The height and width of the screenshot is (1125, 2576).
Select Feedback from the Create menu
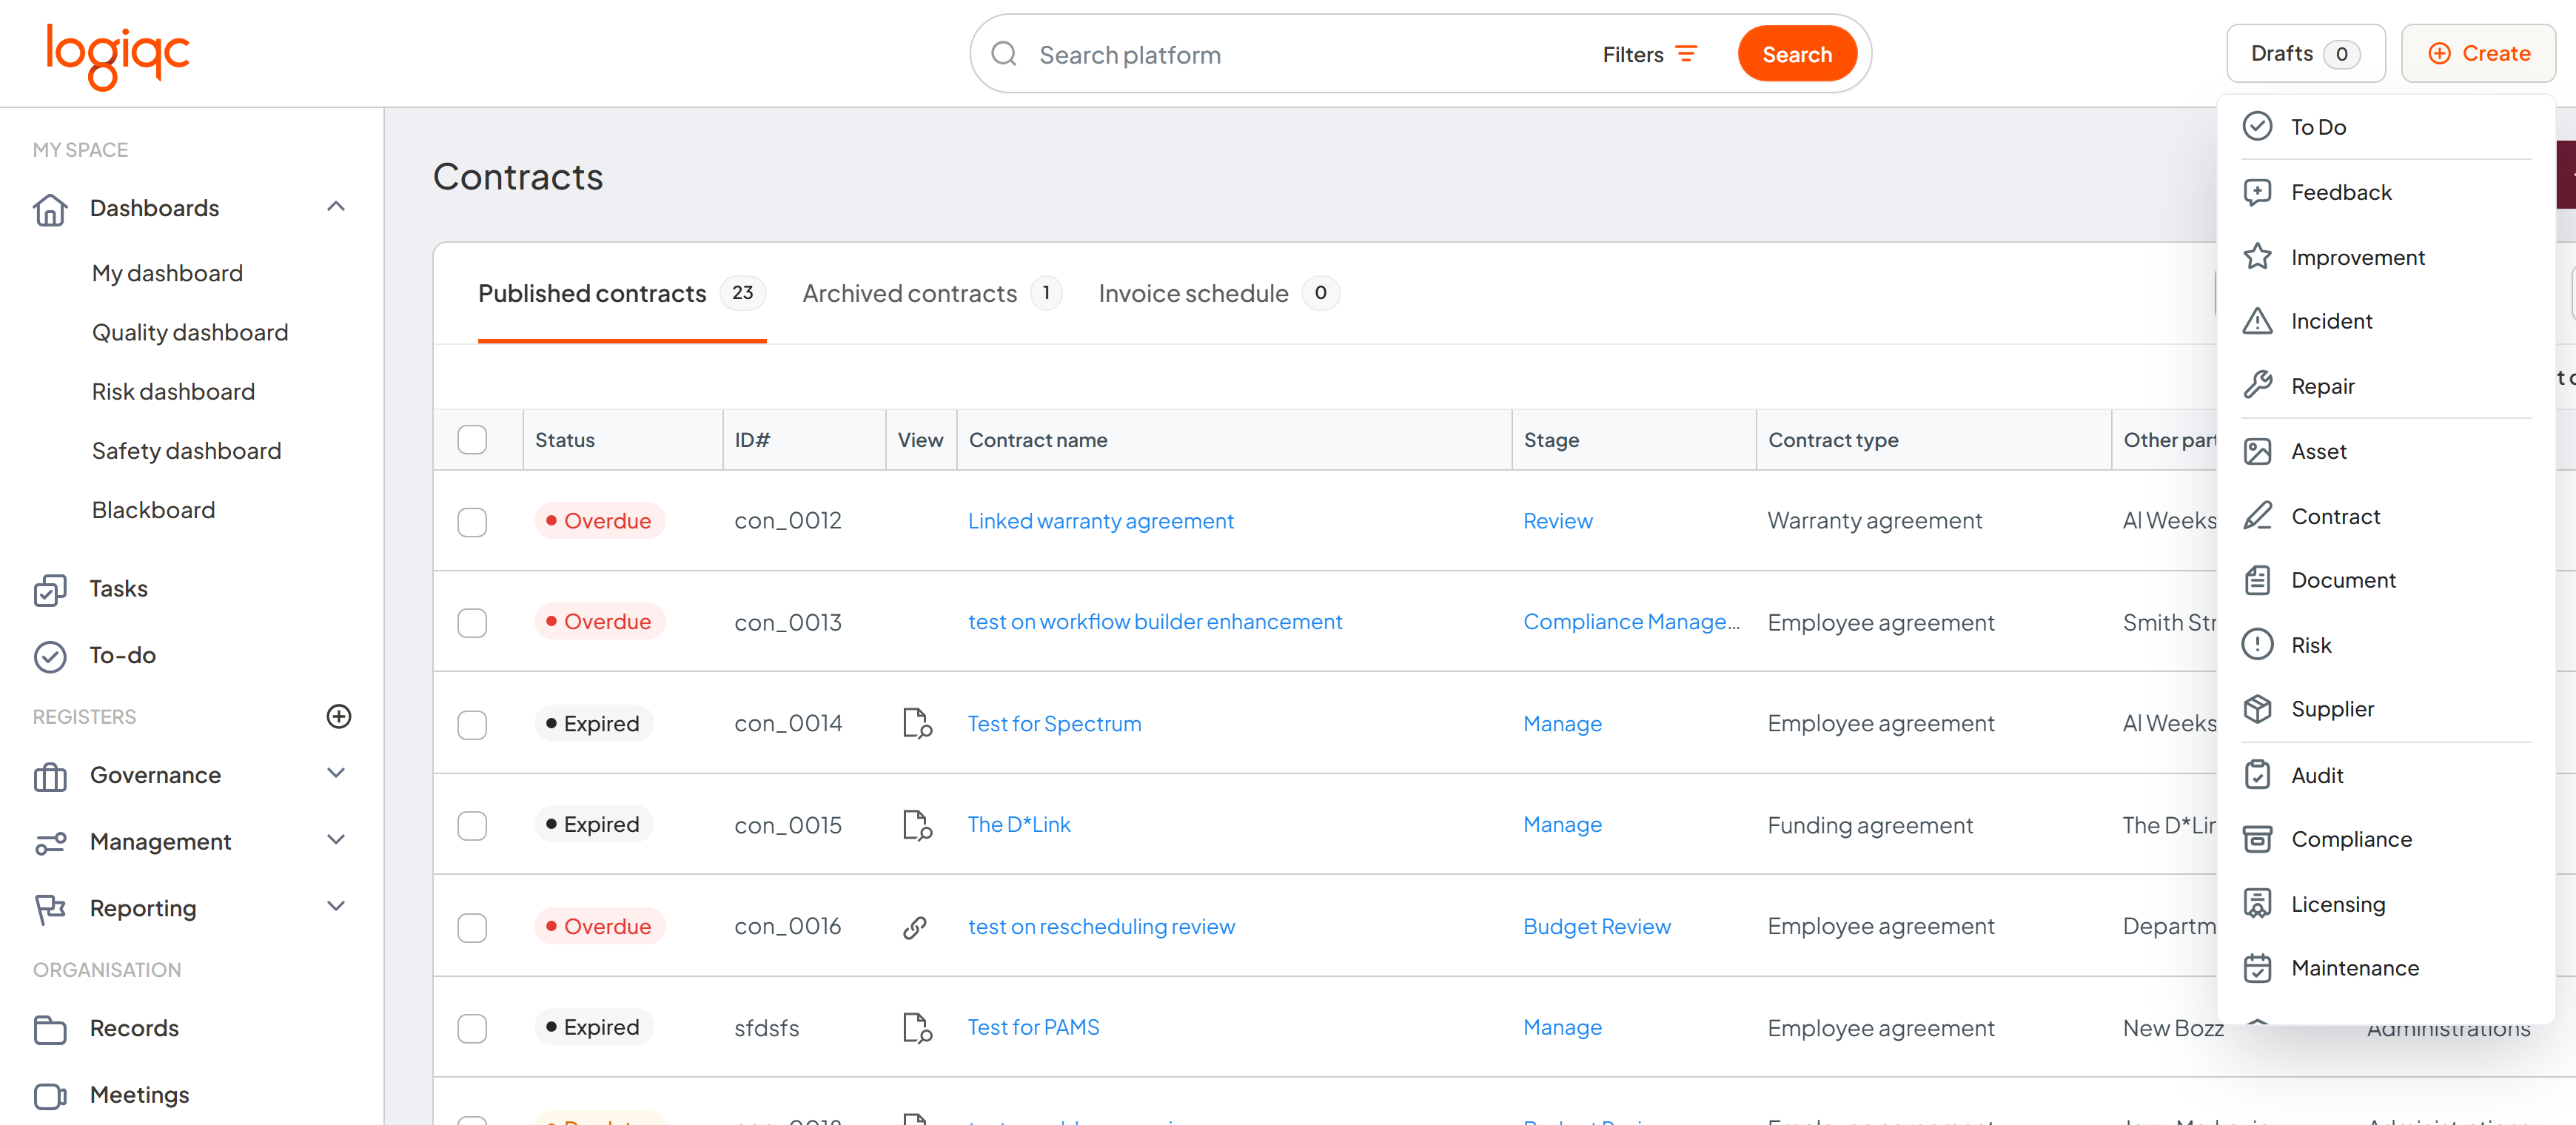click(x=2385, y=192)
